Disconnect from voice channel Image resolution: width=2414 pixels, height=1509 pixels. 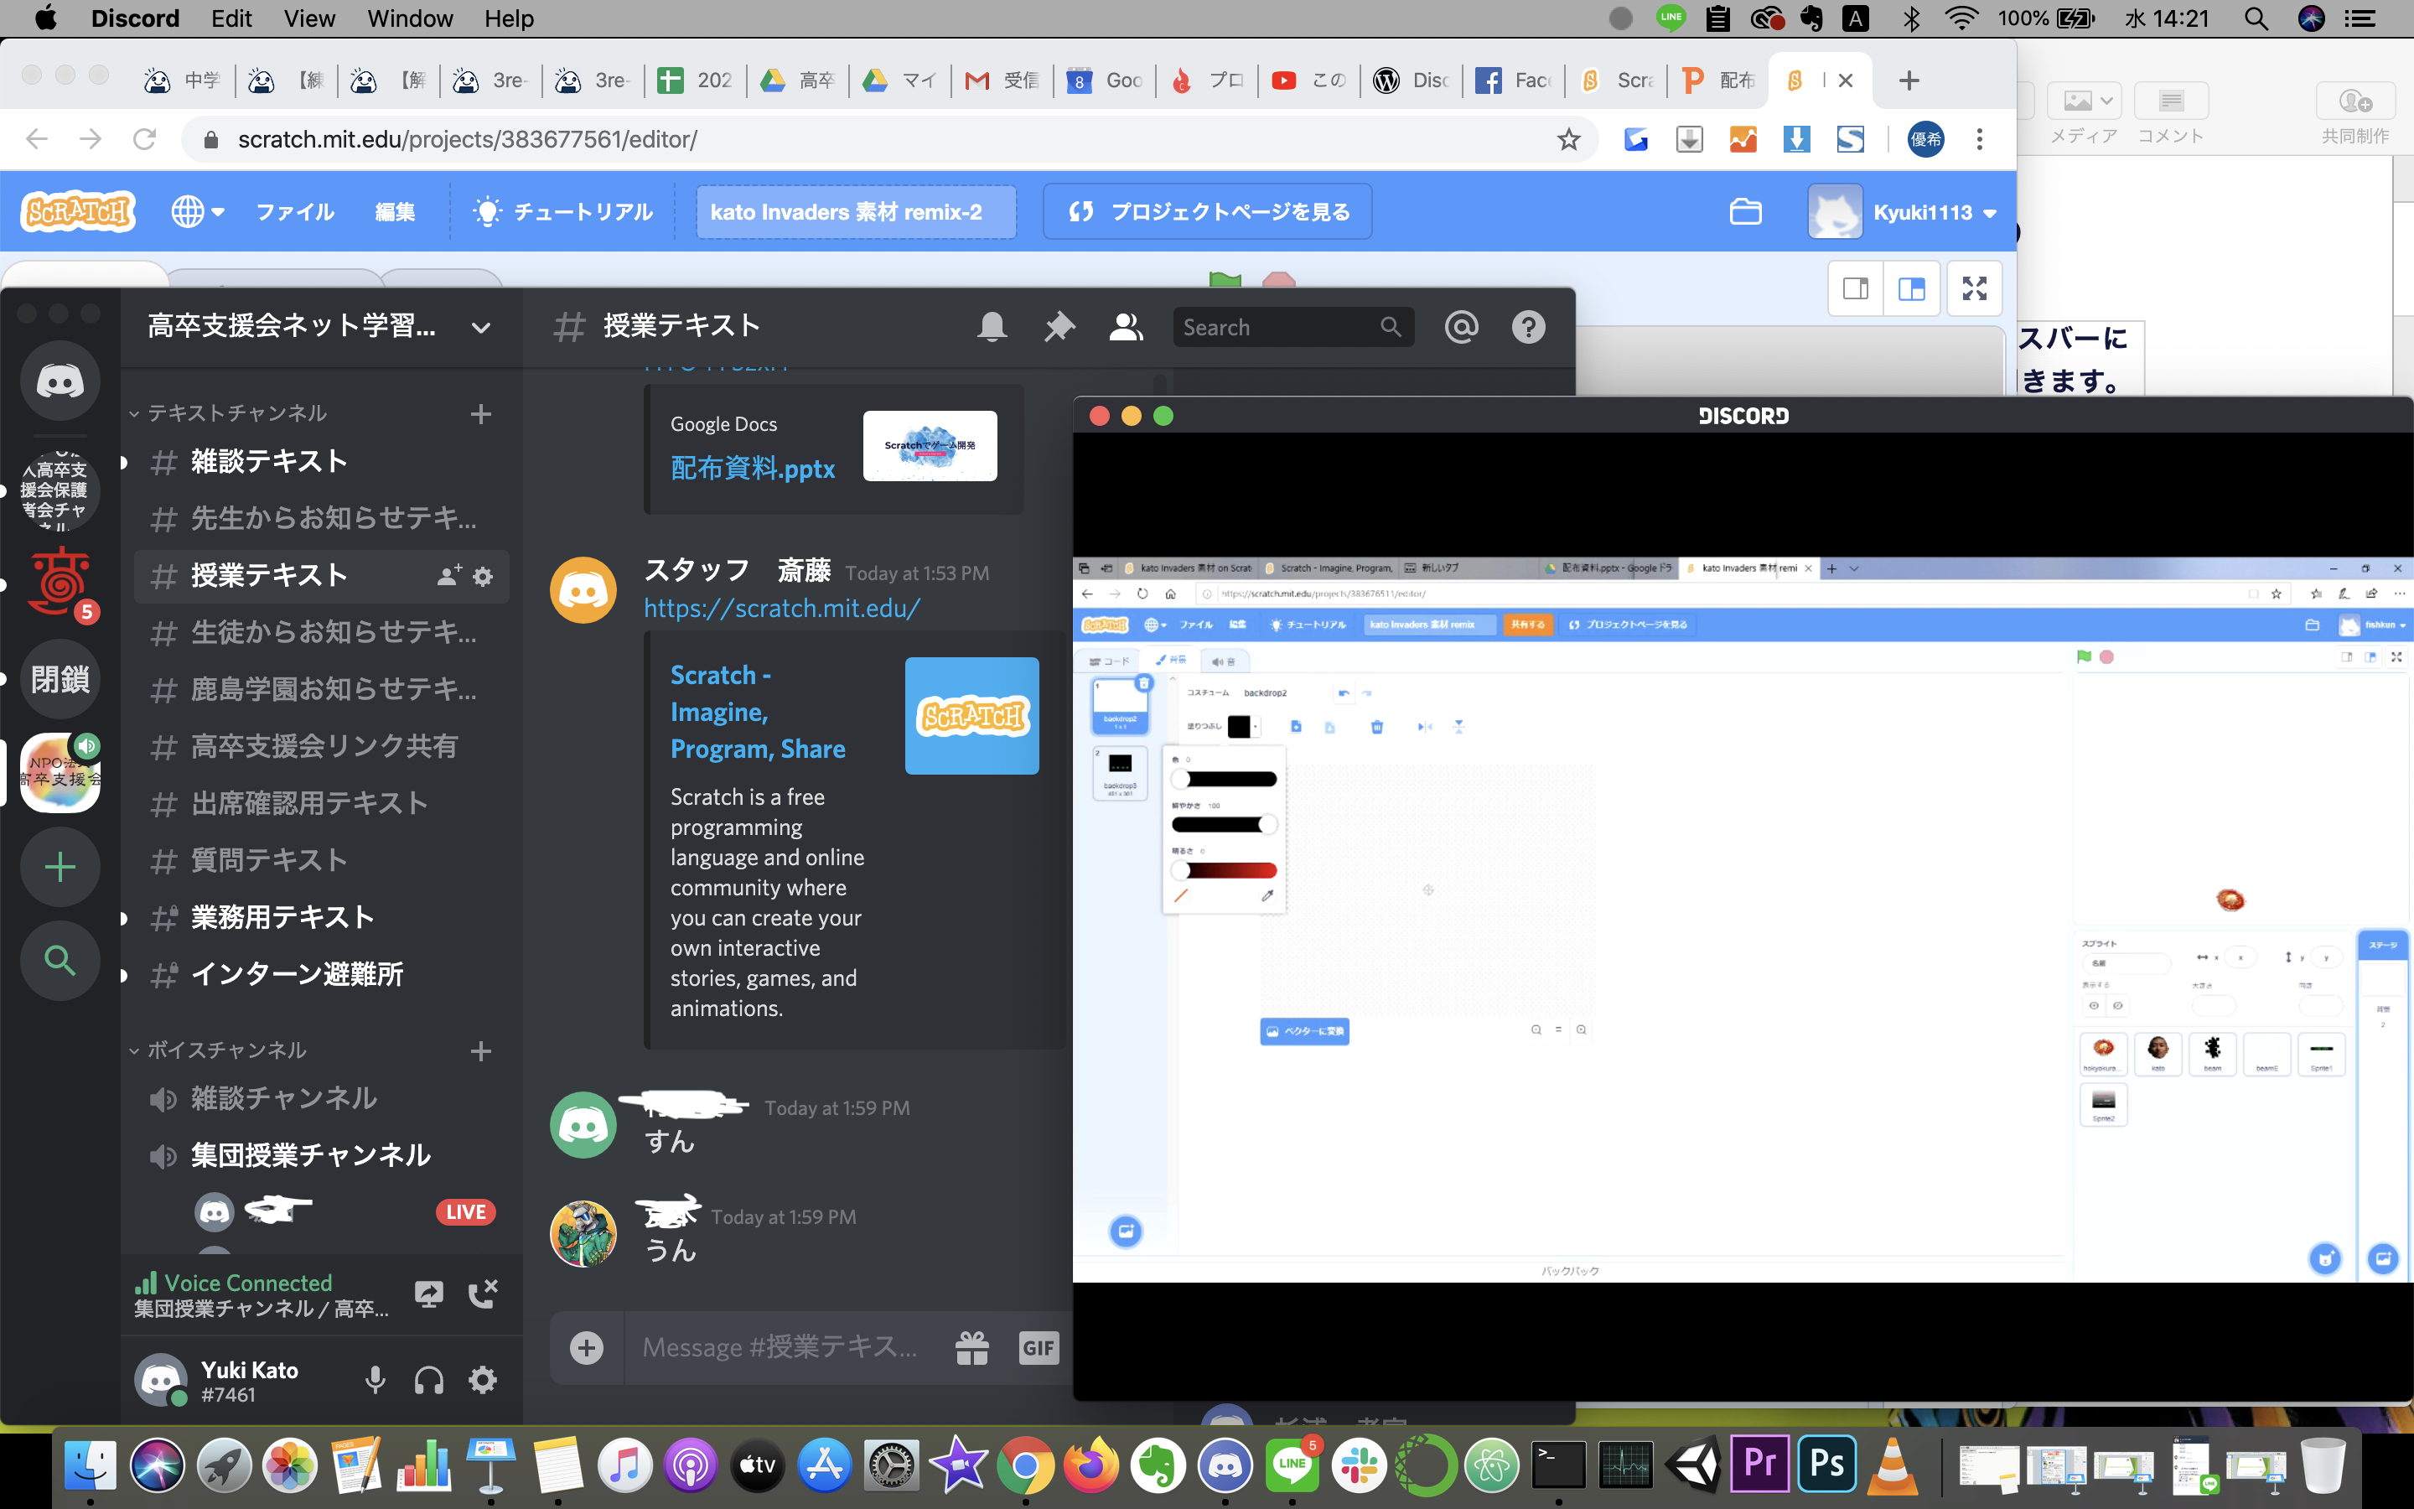click(483, 1294)
